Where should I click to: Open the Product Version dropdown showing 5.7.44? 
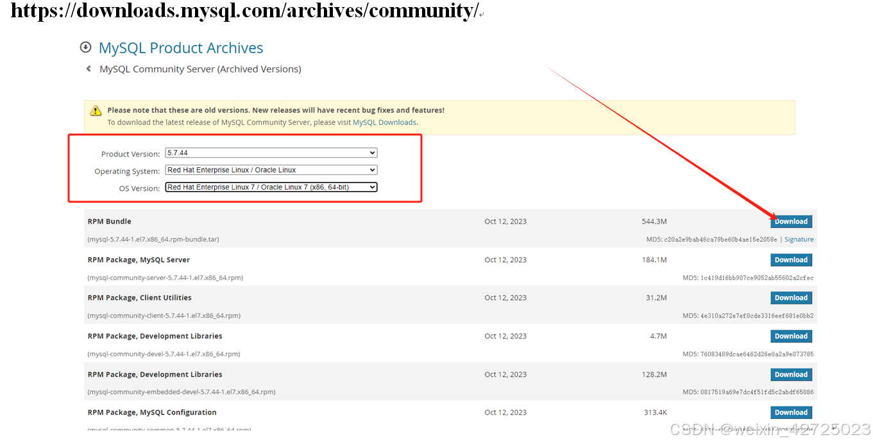(x=269, y=152)
